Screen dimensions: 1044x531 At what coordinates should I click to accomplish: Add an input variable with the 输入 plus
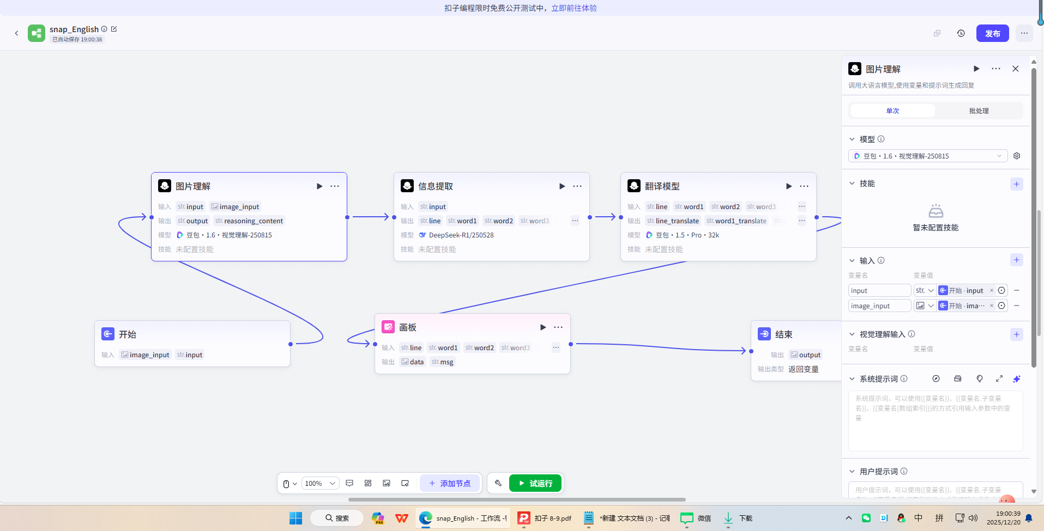coord(1017,260)
